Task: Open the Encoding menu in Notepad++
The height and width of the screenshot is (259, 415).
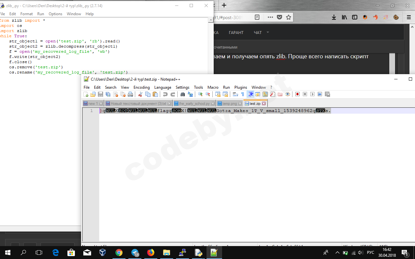Action: pos(141,87)
